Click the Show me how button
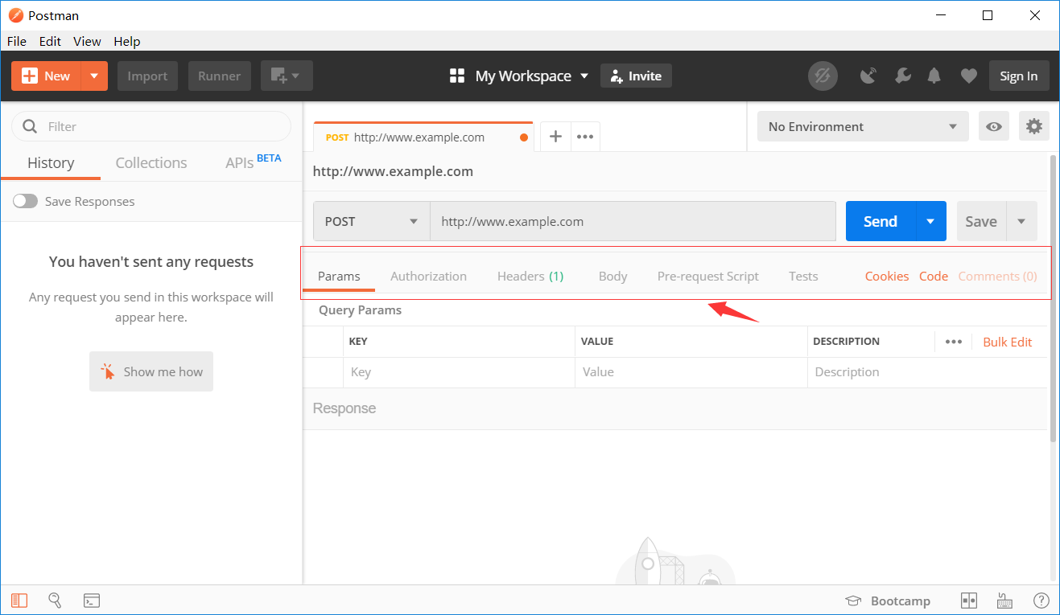The width and height of the screenshot is (1060, 615). tap(151, 371)
